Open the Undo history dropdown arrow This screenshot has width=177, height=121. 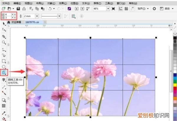pyautogui.click(x=54, y=9)
